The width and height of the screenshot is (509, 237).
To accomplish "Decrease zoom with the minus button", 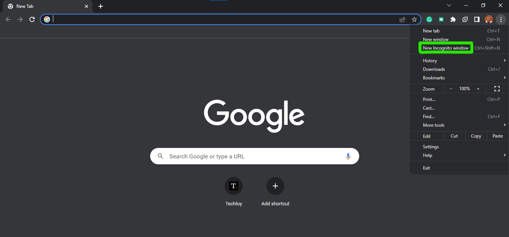I will coord(451,89).
